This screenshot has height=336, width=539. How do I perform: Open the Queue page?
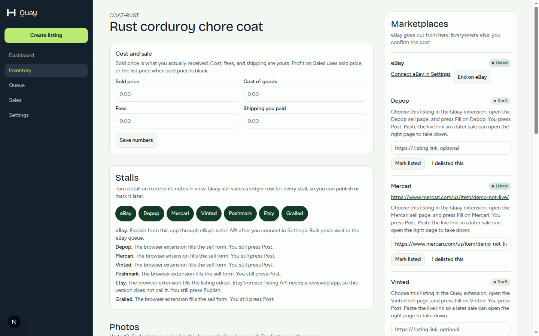(x=46, y=85)
